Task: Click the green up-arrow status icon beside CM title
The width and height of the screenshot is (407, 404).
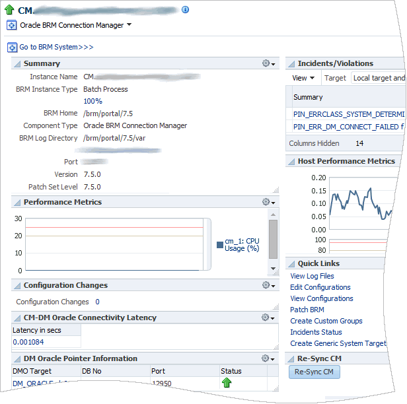Action: (x=10, y=10)
